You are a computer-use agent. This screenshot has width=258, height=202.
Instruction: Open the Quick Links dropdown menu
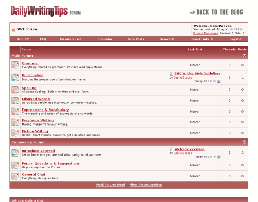tap(202, 39)
